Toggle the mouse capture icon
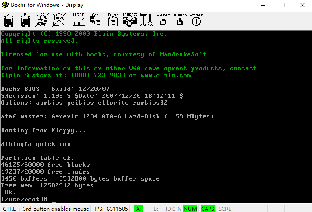Image resolution: width=312 pixels, height=212 pixels. click(x=59, y=20)
